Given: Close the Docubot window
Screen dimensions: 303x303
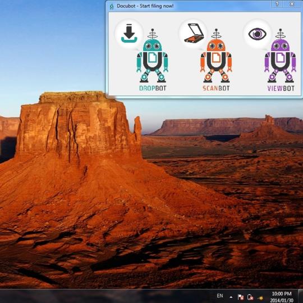Looking at the screenshot, I should (x=292, y=4).
